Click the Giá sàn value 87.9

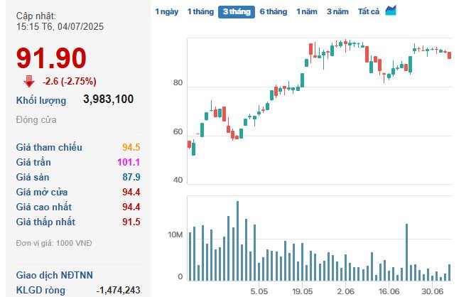(131, 177)
